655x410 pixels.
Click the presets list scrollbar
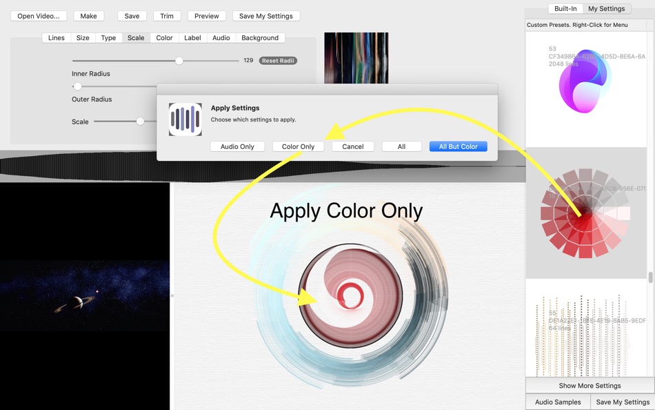pyautogui.click(x=650, y=277)
